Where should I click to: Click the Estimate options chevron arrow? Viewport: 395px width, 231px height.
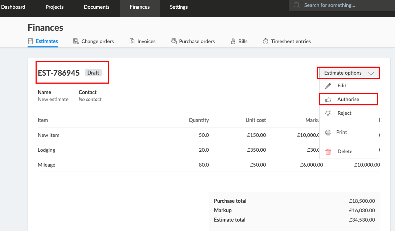click(371, 73)
